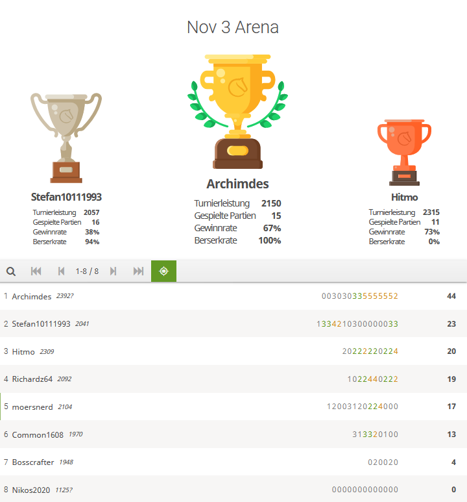Select Common1608 row in standings

(233, 434)
